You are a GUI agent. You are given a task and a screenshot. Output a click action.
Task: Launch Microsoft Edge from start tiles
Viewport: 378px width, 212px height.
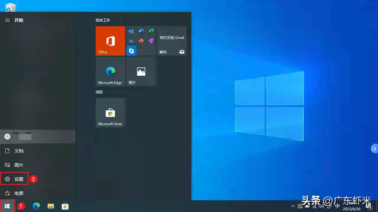pyautogui.click(x=110, y=72)
